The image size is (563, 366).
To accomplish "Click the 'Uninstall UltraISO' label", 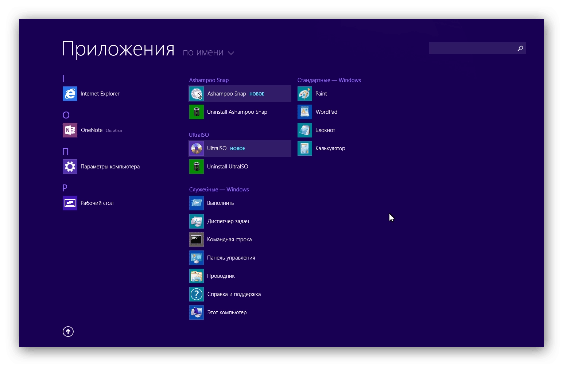I will 228,167.
